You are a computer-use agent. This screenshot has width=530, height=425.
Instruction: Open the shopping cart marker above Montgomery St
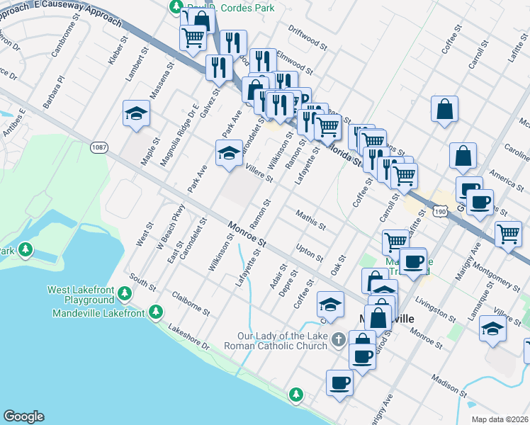click(508, 235)
